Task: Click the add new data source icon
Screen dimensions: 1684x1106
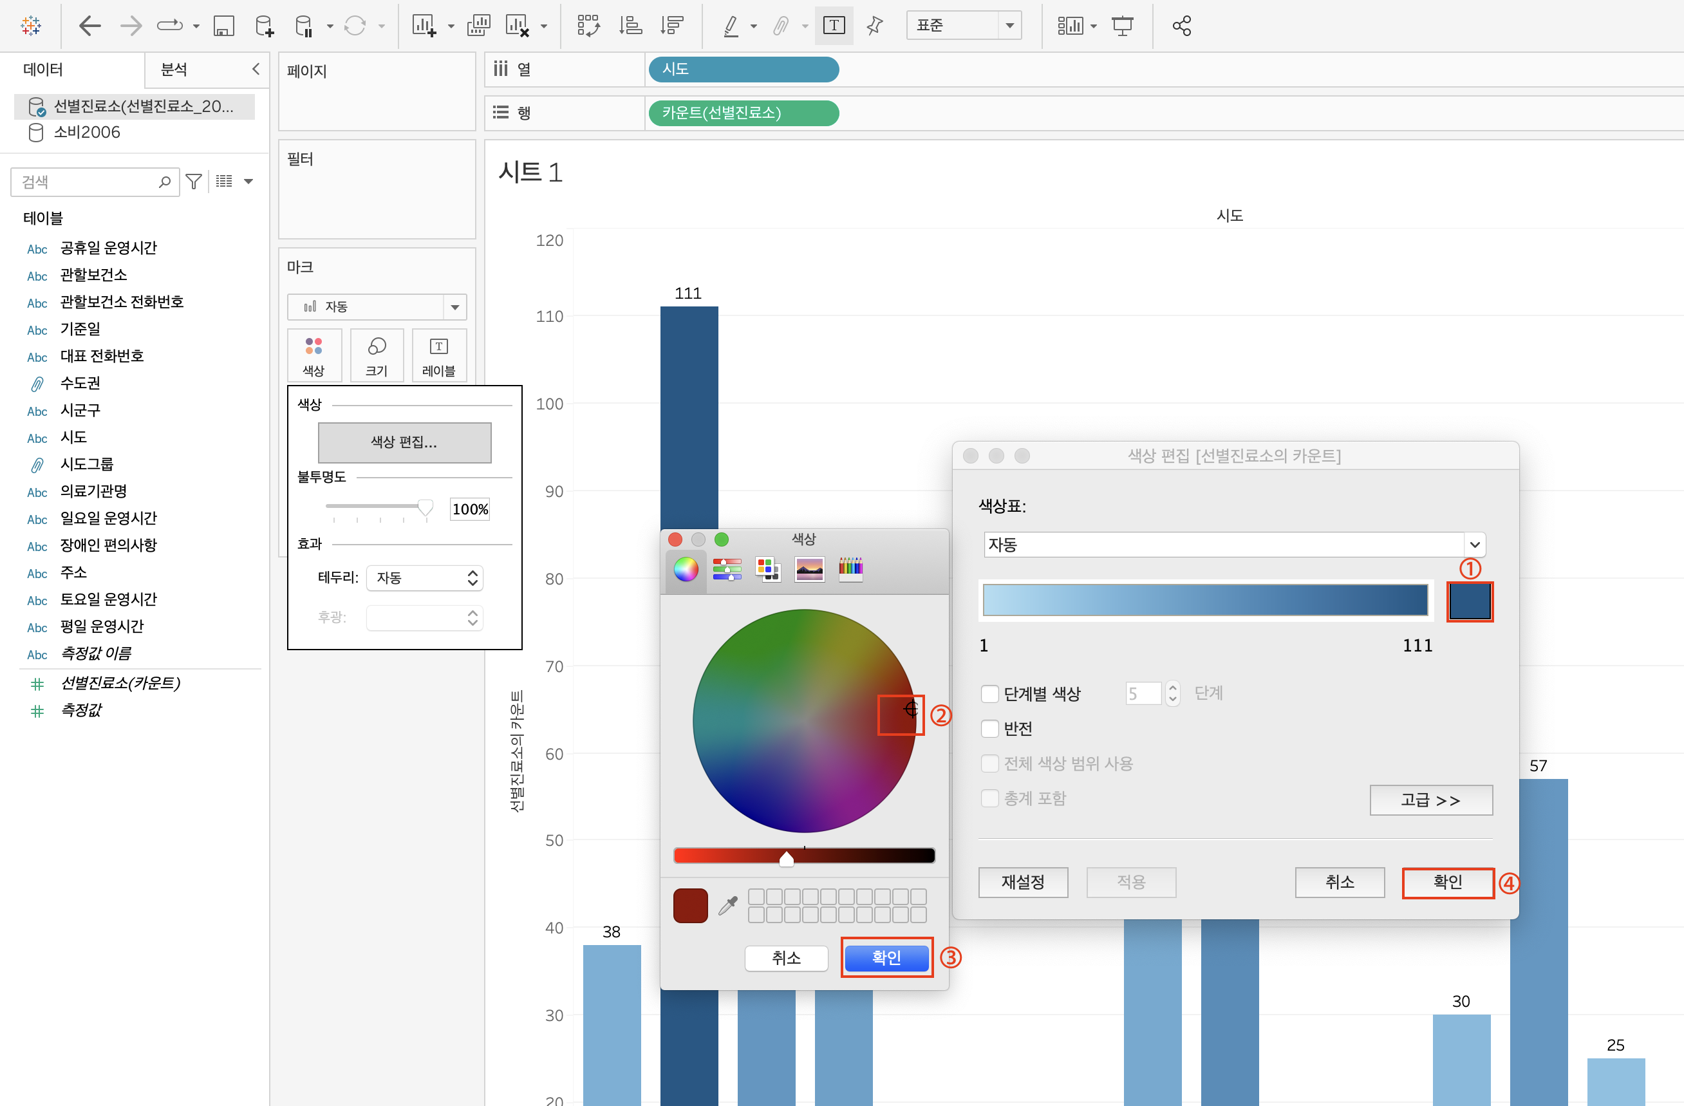Action: [x=264, y=26]
